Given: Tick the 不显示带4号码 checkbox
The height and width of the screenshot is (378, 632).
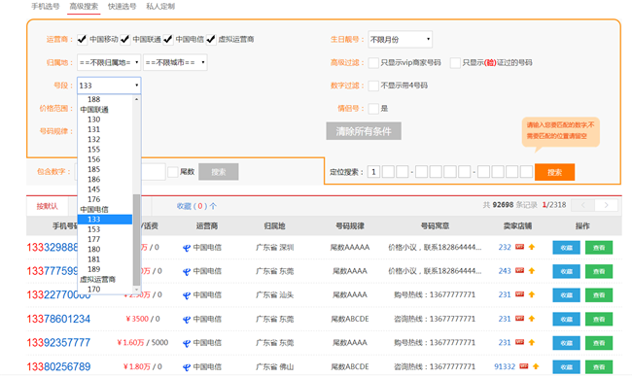Looking at the screenshot, I should [x=373, y=86].
